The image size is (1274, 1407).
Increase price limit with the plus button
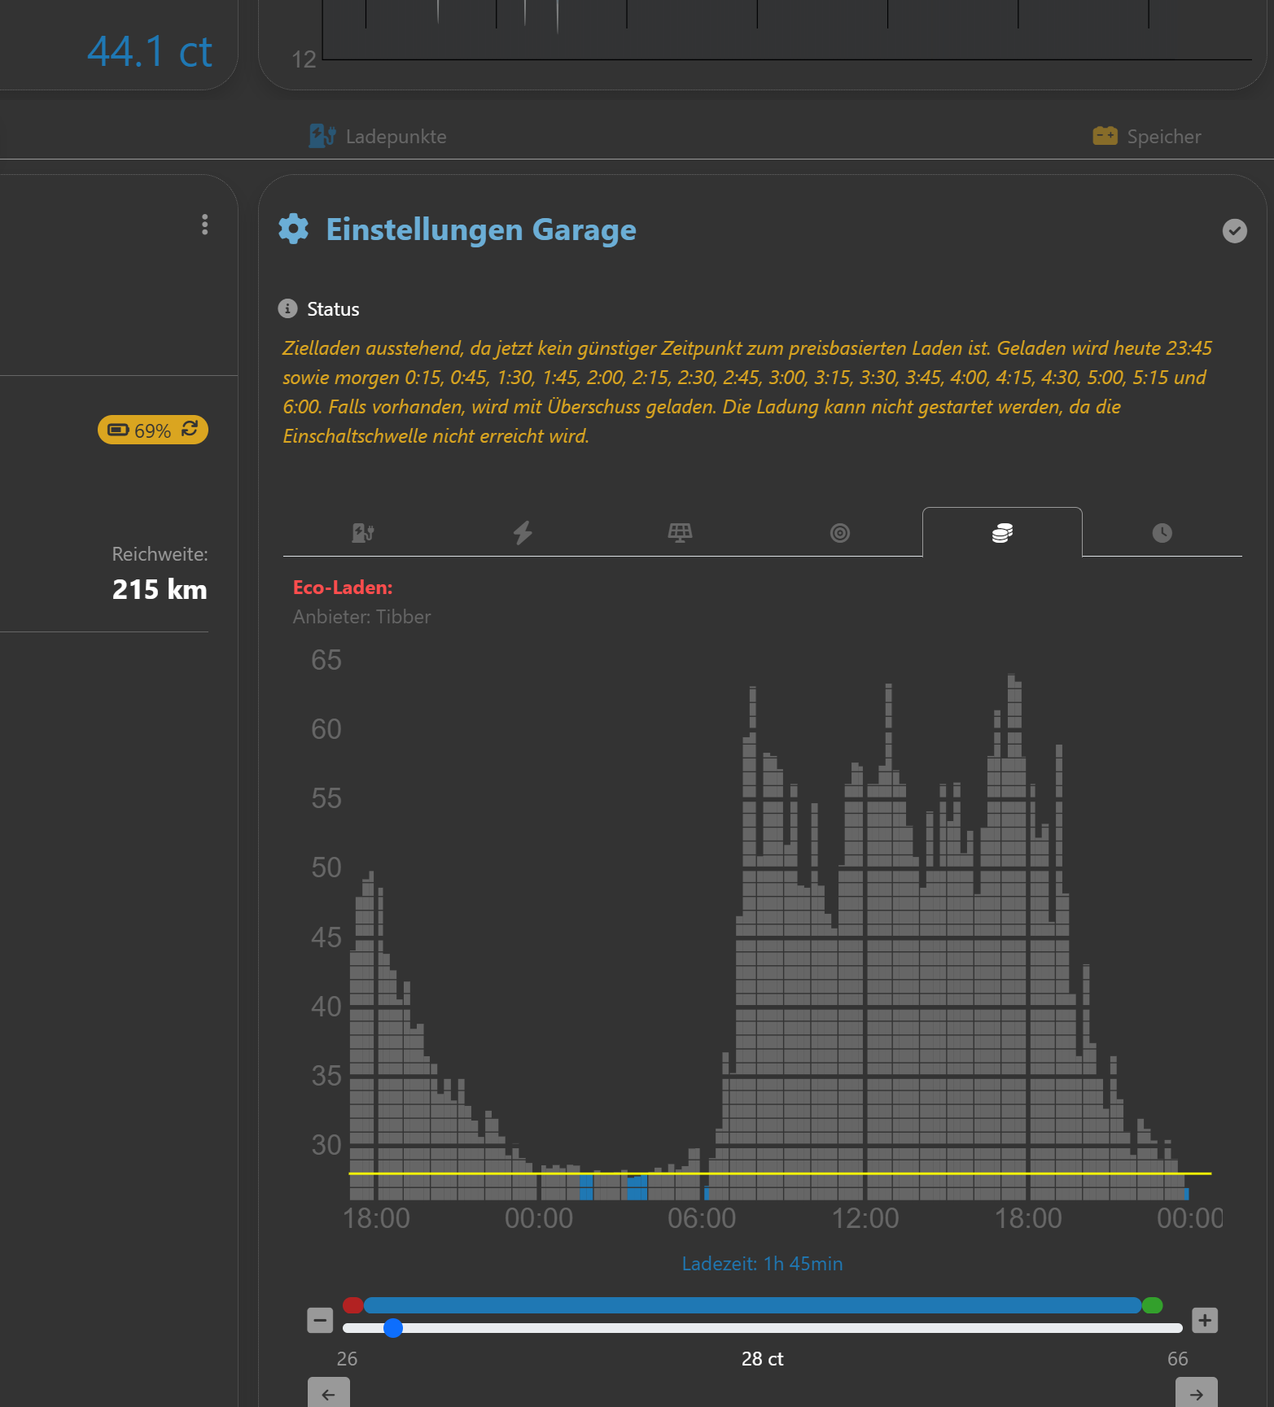pyautogui.click(x=1204, y=1320)
